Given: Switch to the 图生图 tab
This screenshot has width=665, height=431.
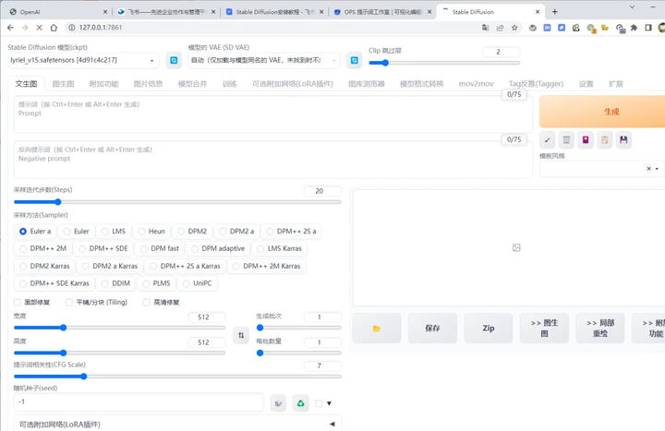Looking at the screenshot, I should point(63,84).
